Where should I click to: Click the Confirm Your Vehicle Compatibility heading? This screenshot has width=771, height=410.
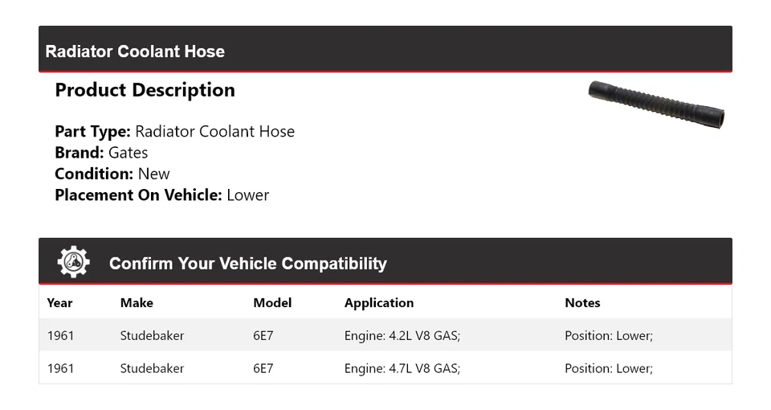[247, 264]
